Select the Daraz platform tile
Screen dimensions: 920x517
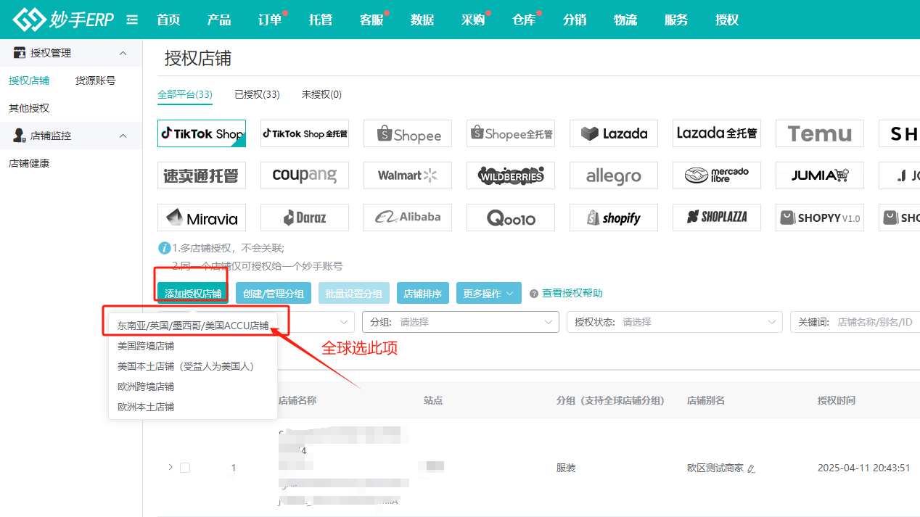[305, 218]
